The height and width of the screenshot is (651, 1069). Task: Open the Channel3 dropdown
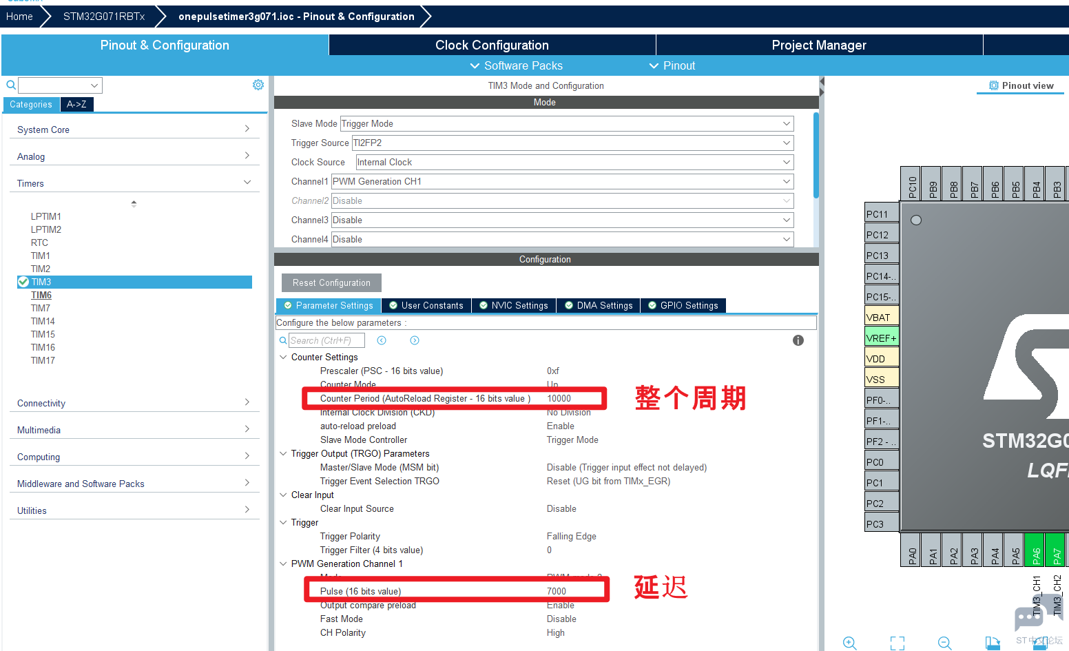562,220
